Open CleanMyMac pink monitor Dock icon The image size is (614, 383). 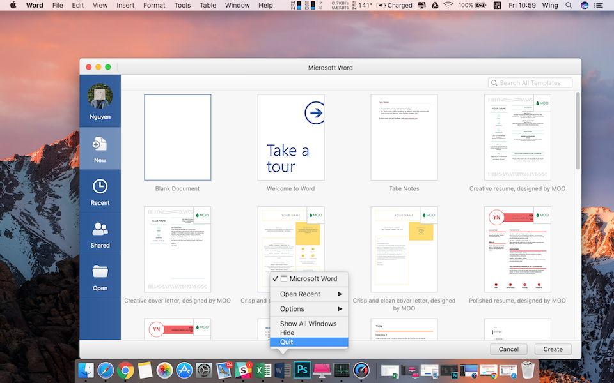click(x=322, y=370)
